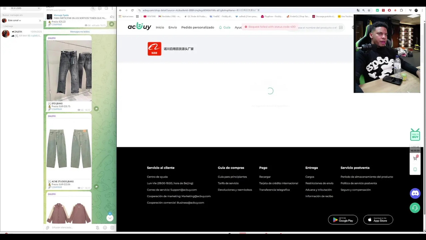Go to acbuy logo homepage
The width and height of the screenshot is (426, 240).
point(139,27)
